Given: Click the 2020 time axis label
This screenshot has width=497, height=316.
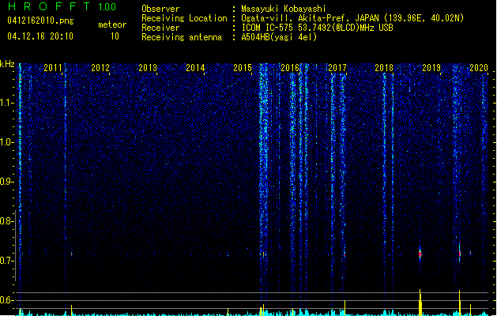Looking at the screenshot, I should [479, 68].
